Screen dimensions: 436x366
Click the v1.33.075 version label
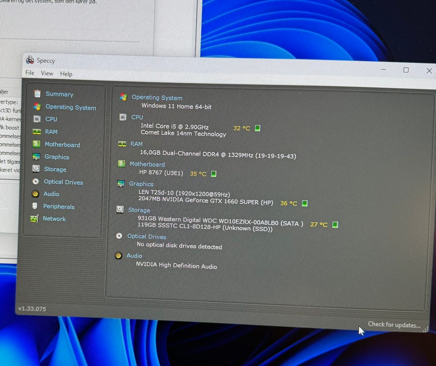[x=32, y=309]
